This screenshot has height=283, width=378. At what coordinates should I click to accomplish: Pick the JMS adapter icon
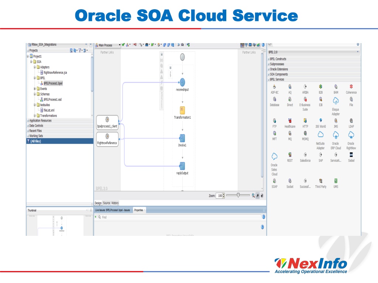tap(336, 121)
